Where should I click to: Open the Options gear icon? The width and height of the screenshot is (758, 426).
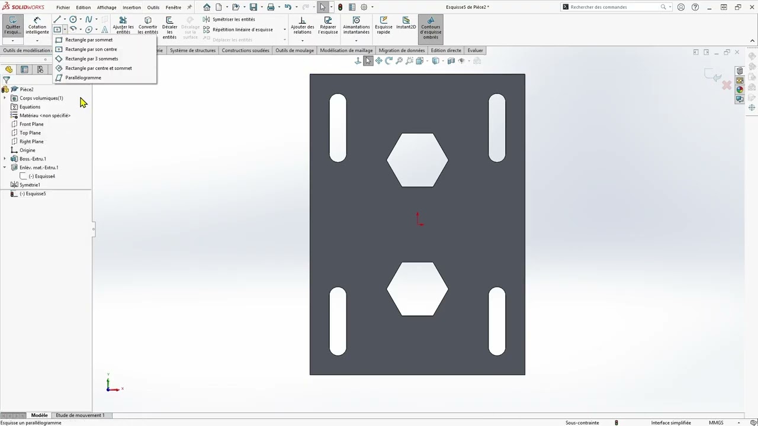(364, 7)
